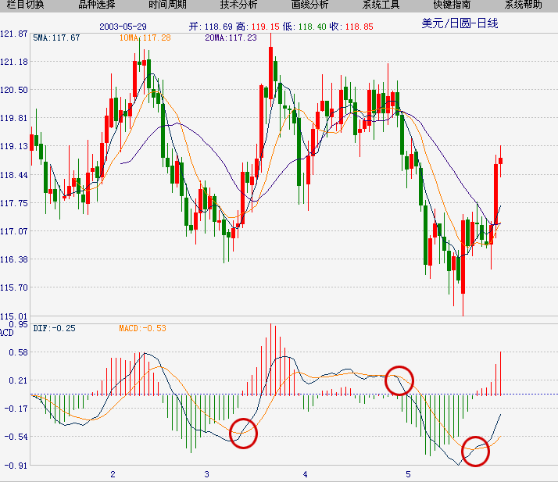
Task: Click the open price value 118.69
Action: point(219,27)
